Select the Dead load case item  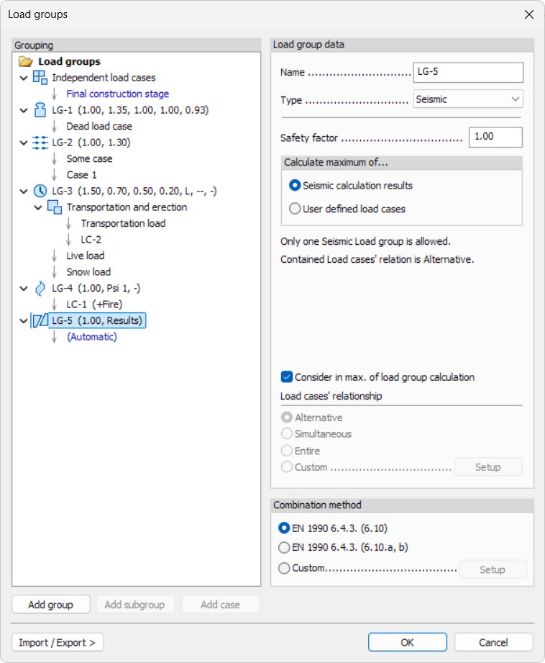[99, 127]
